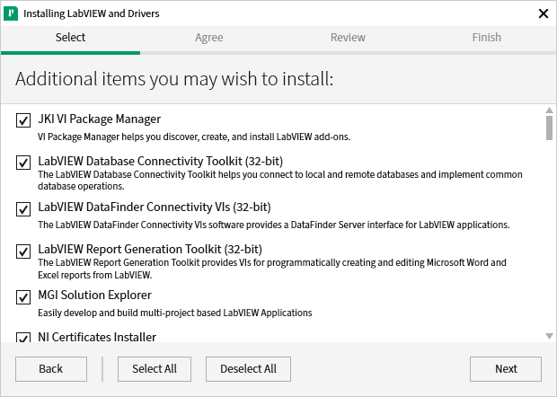Close the installer window
Screen dimensions: 557x397
tap(543, 13)
